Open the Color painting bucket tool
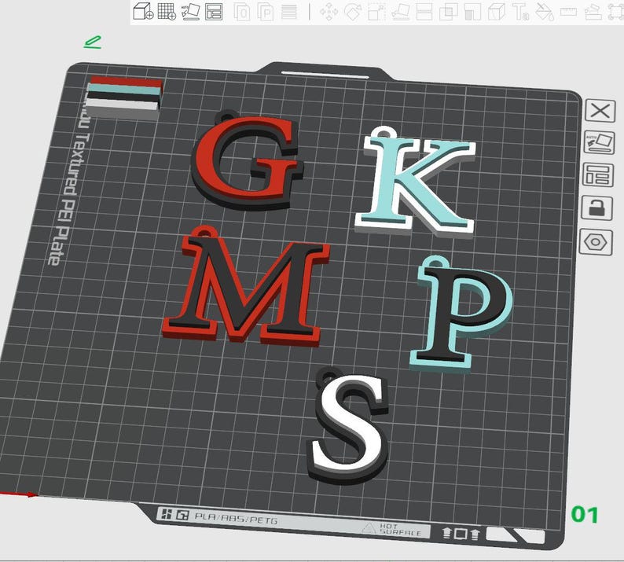The width and height of the screenshot is (624, 562). click(545, 12)
